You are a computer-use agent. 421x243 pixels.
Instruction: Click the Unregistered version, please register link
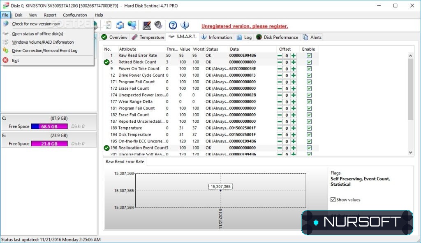click(245, 26)
